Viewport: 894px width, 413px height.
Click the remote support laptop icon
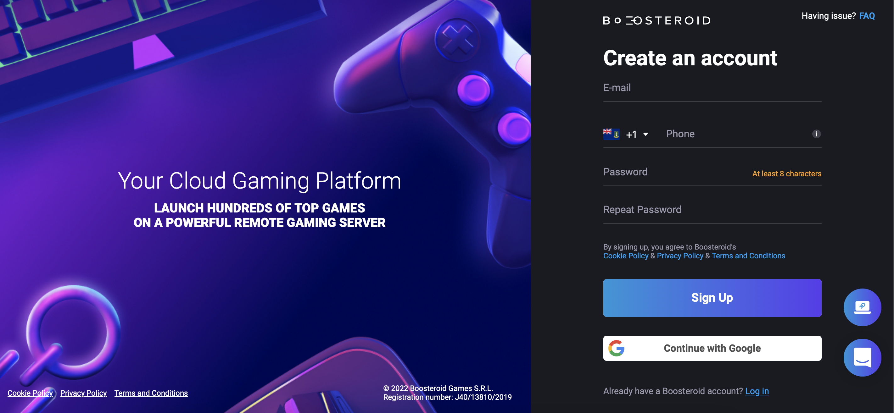862,307
